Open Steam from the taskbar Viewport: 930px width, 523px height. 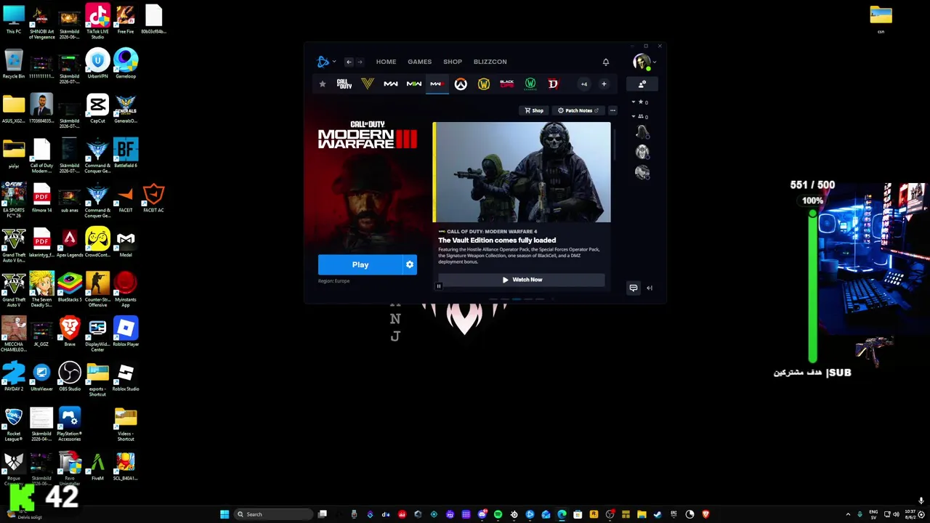658,514
